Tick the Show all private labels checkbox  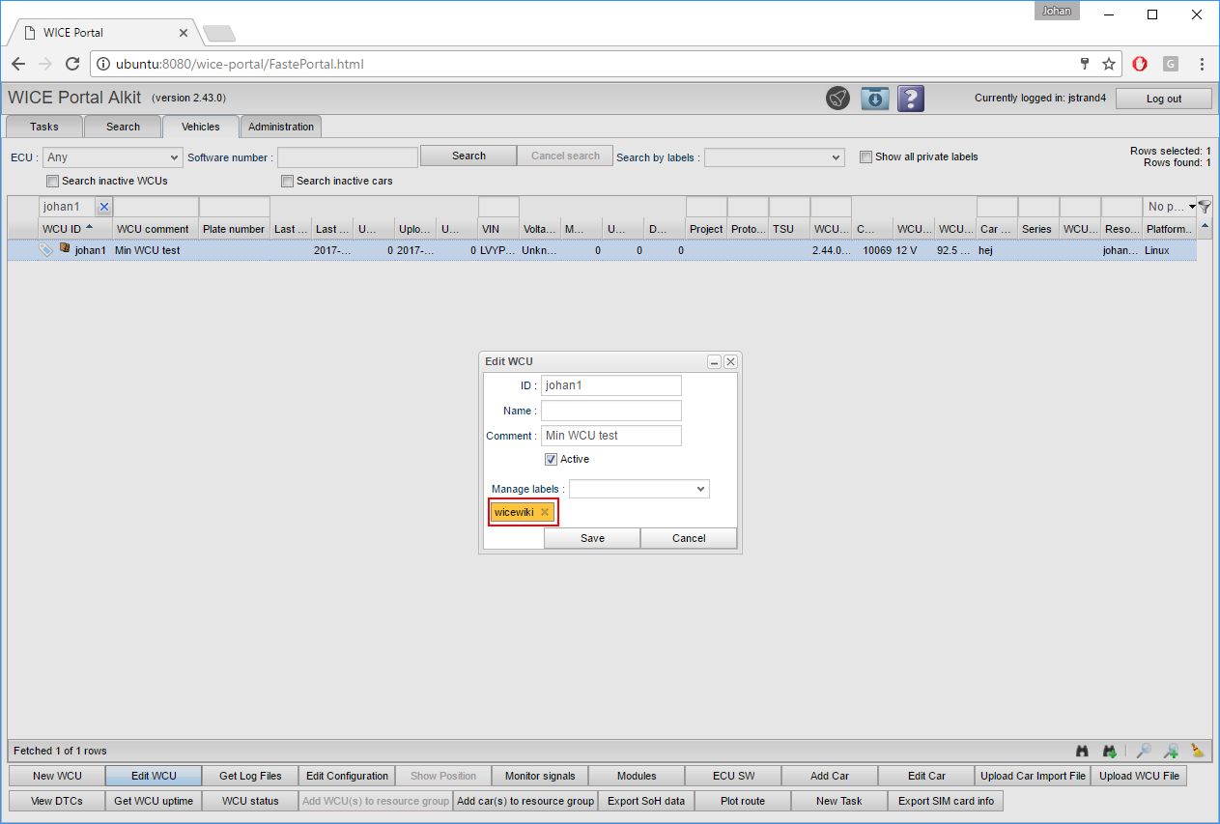865,157
